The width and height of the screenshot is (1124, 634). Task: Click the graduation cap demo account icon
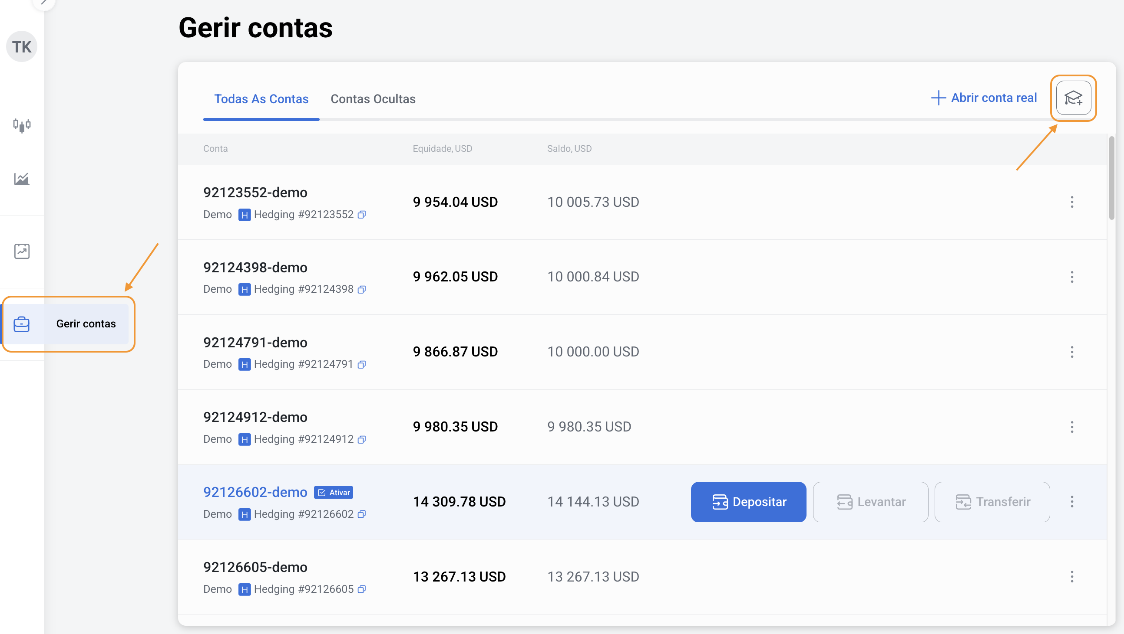[1073, 98]
